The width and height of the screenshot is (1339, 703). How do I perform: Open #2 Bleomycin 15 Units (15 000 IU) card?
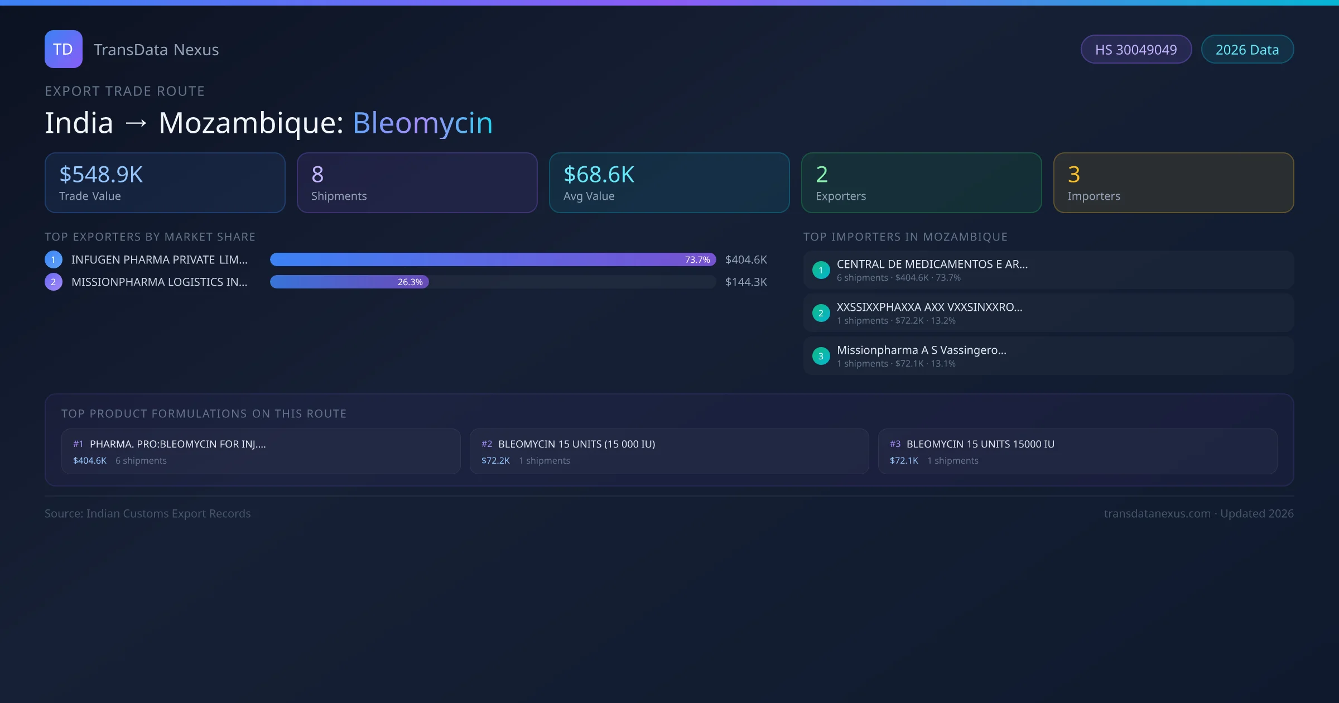(x=669, y=451)
